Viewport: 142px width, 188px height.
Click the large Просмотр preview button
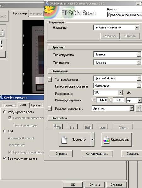(75, 139)
